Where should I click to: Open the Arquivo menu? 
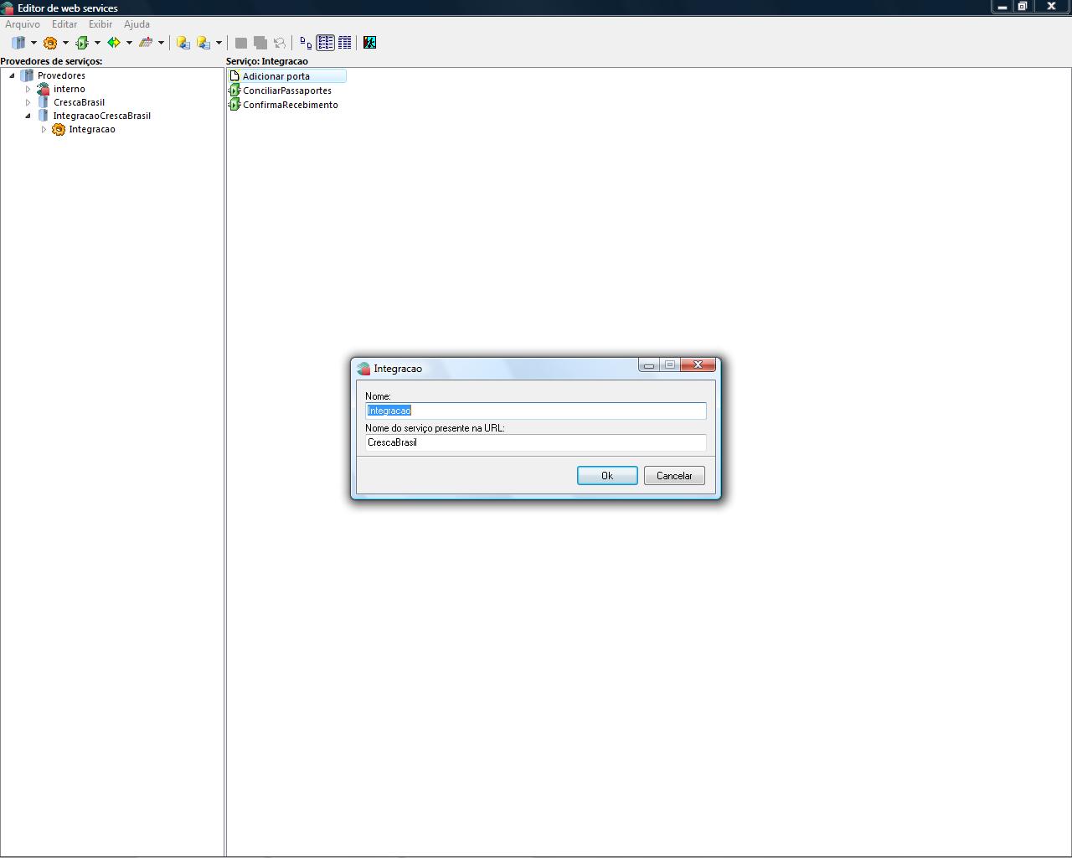point(23,24)
